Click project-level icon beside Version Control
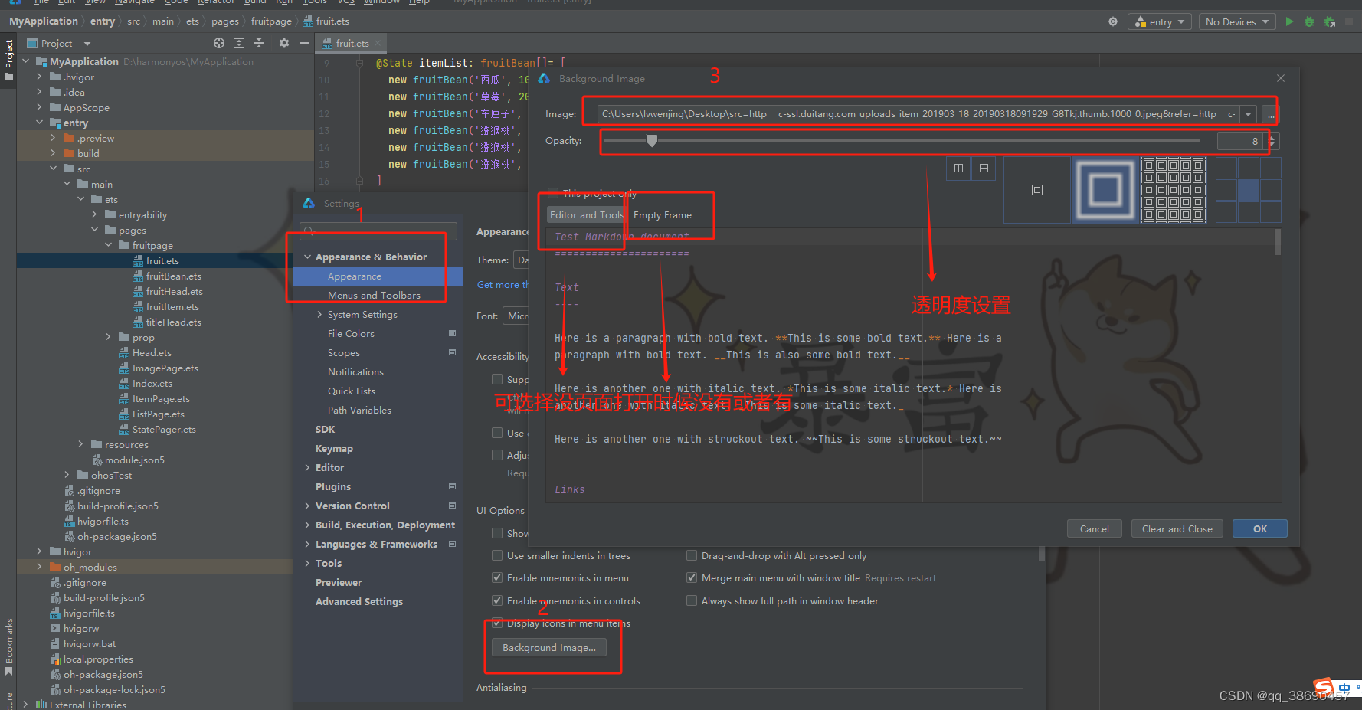The image size is (1362, 710). coord(452,506)
